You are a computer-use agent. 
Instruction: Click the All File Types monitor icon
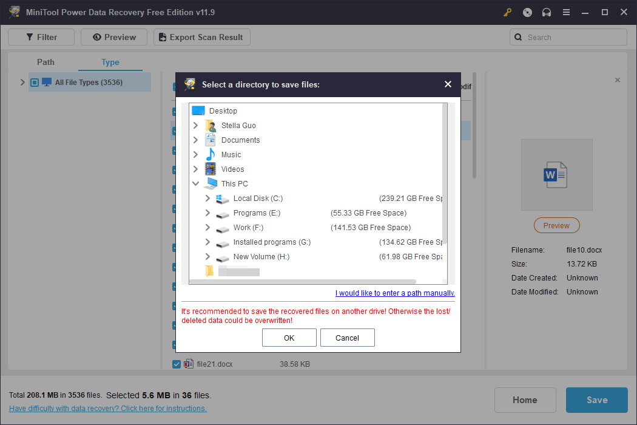(x=47, y=82)
